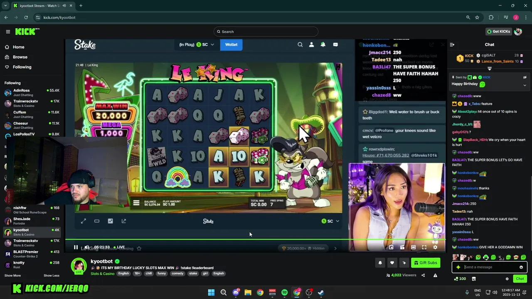Open the tab search dropdown
532x299 pixels.
click(5, 6)
